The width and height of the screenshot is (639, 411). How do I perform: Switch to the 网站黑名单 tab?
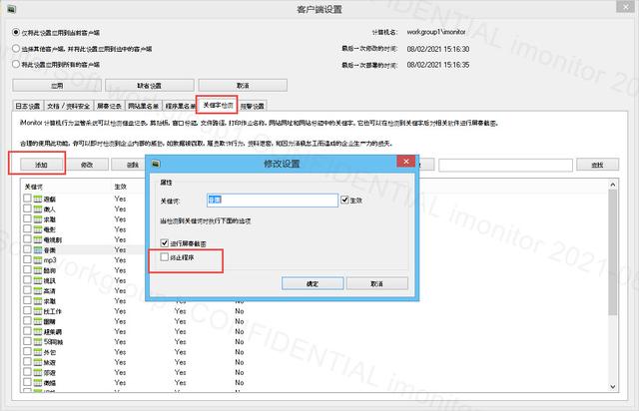tap(143, 106)
